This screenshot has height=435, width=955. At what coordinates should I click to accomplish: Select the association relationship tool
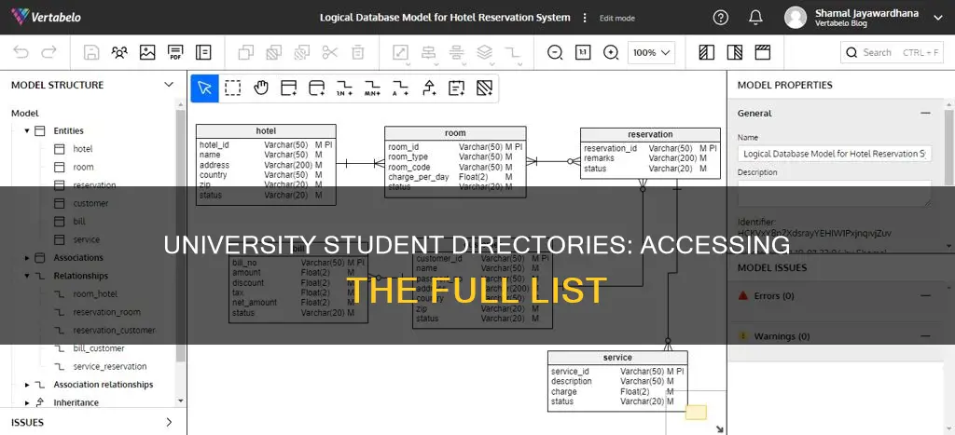coord(401,88)
